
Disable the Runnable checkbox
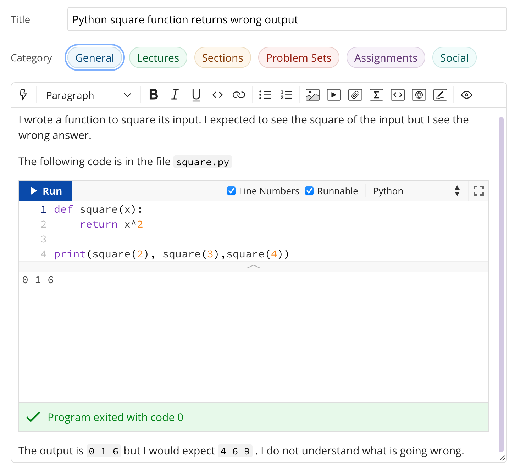click(x=309, y=191)
